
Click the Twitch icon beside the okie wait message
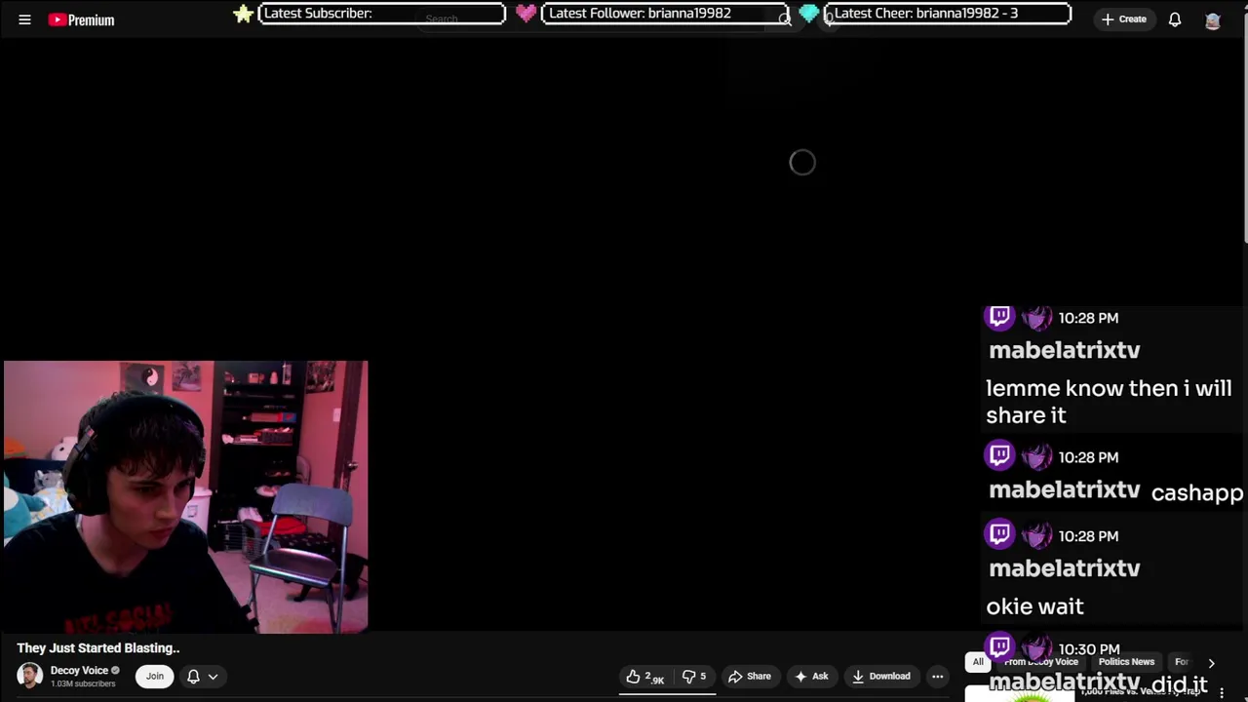[x=999, y=534]
